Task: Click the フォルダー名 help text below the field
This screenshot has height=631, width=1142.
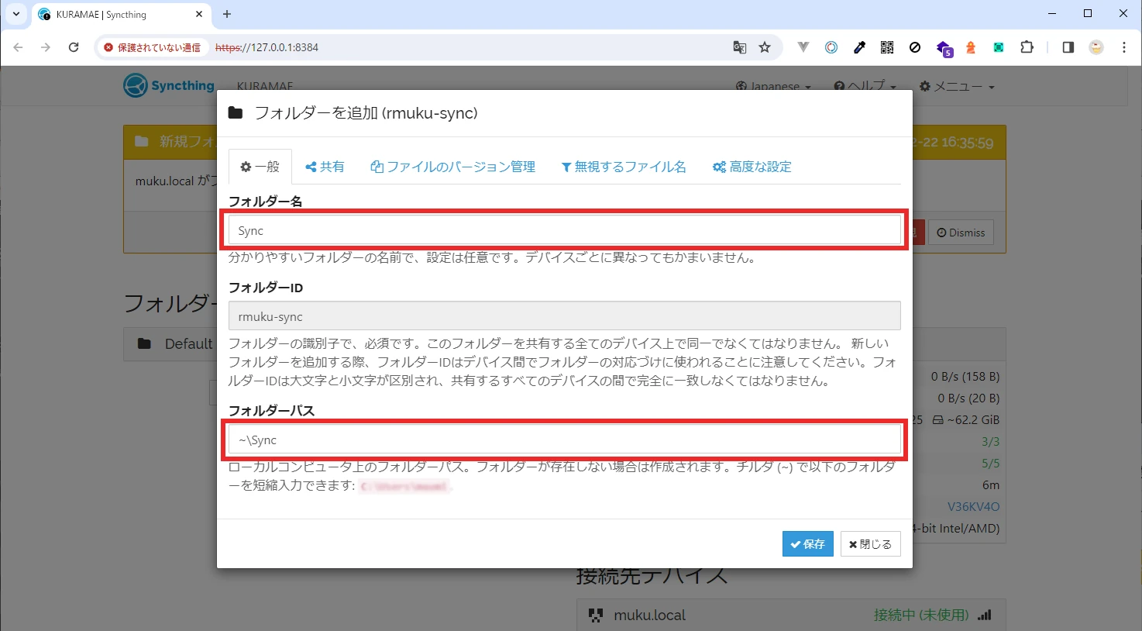Action: click(x=492, y=258)
